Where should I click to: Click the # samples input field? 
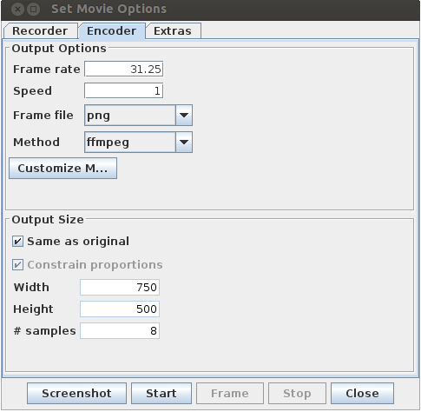click(x=120, y=330)
